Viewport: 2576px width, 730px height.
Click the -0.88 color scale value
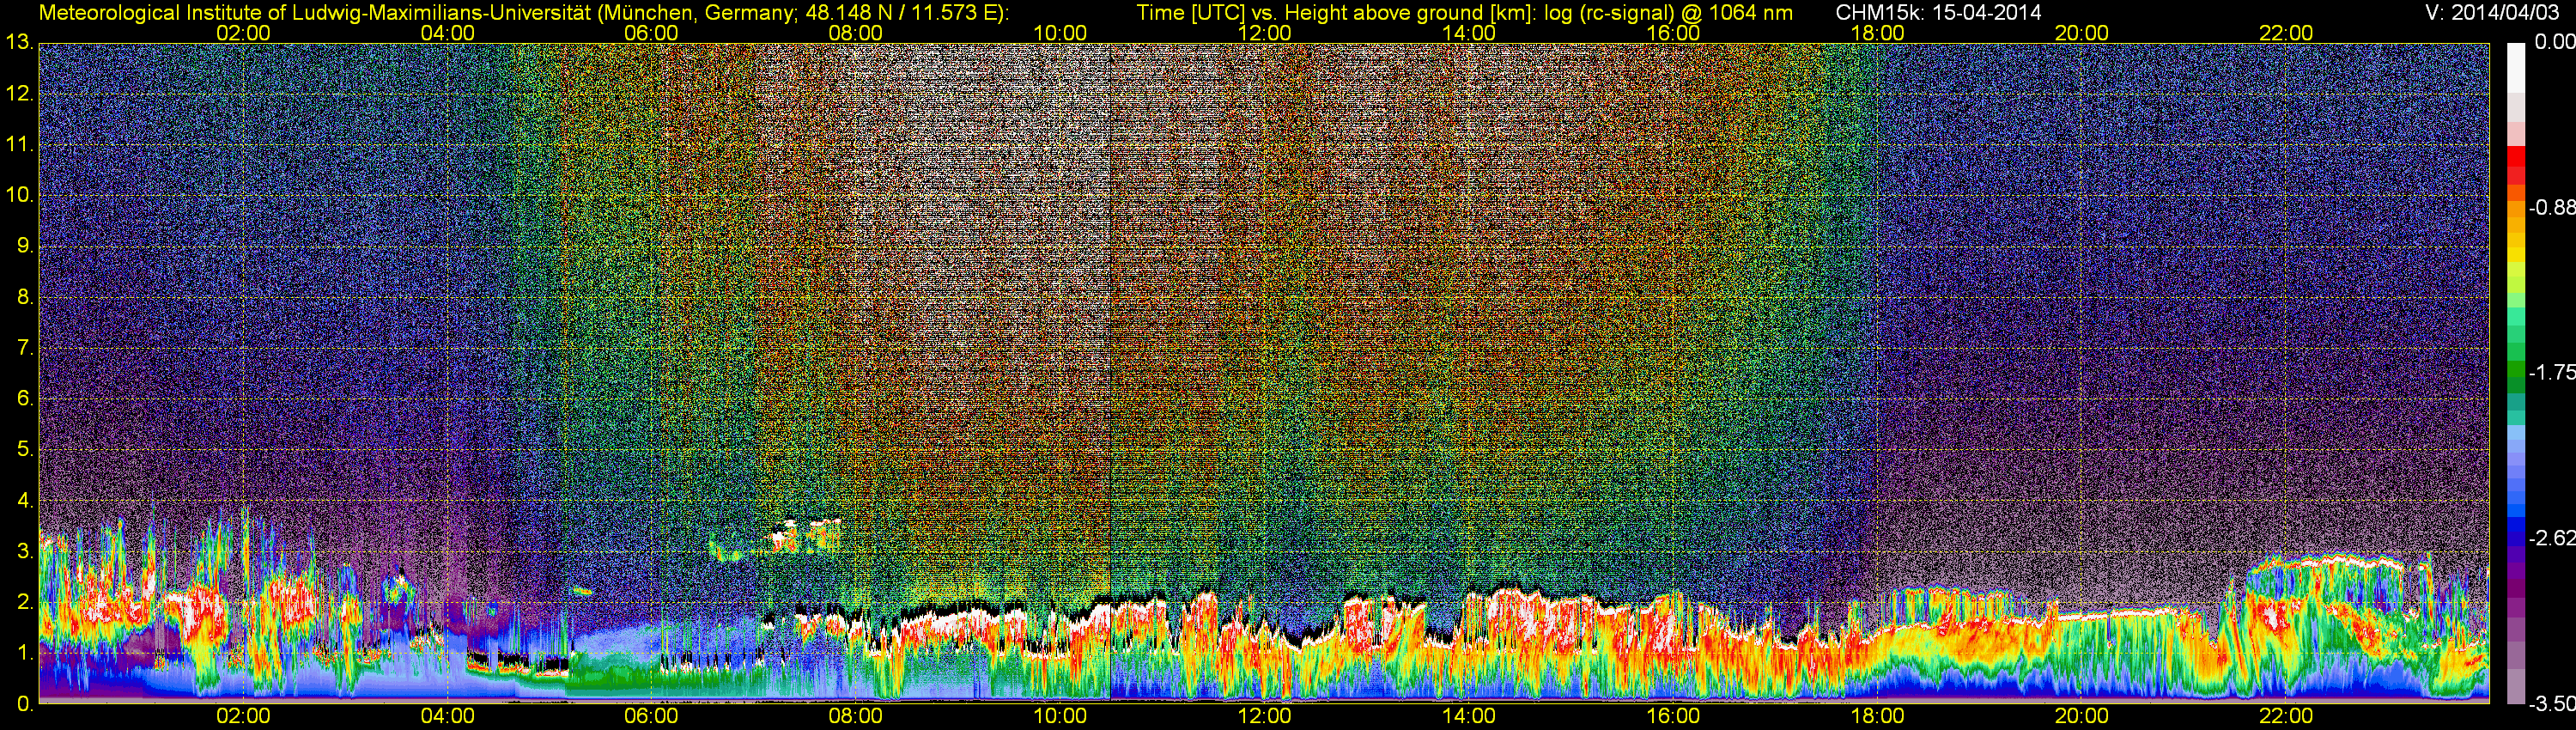coord(2551,208)
